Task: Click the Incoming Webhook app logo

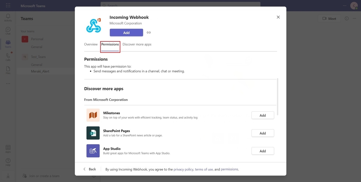Action: tap(94, 26)
